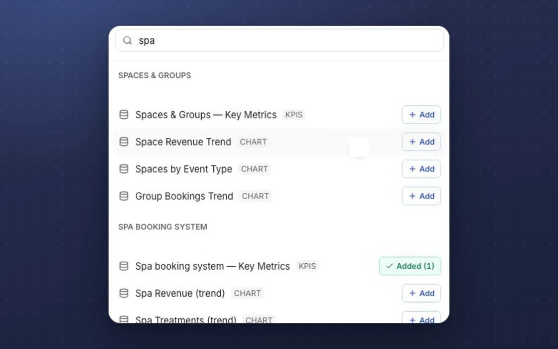Add the Group Bookings Trend chart
558x349 pixels.
[421, 196]
